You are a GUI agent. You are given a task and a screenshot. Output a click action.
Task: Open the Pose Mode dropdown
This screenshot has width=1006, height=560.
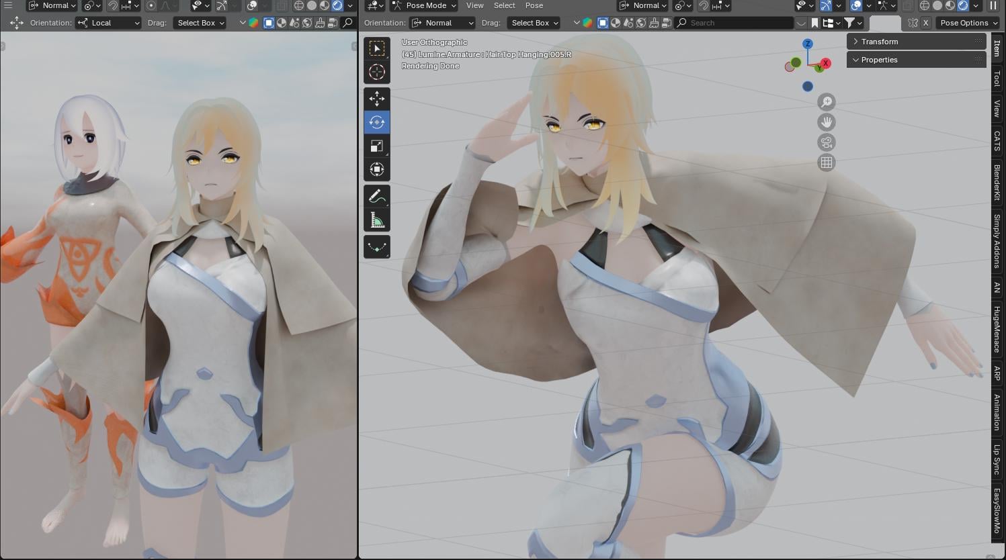point(425,5)
